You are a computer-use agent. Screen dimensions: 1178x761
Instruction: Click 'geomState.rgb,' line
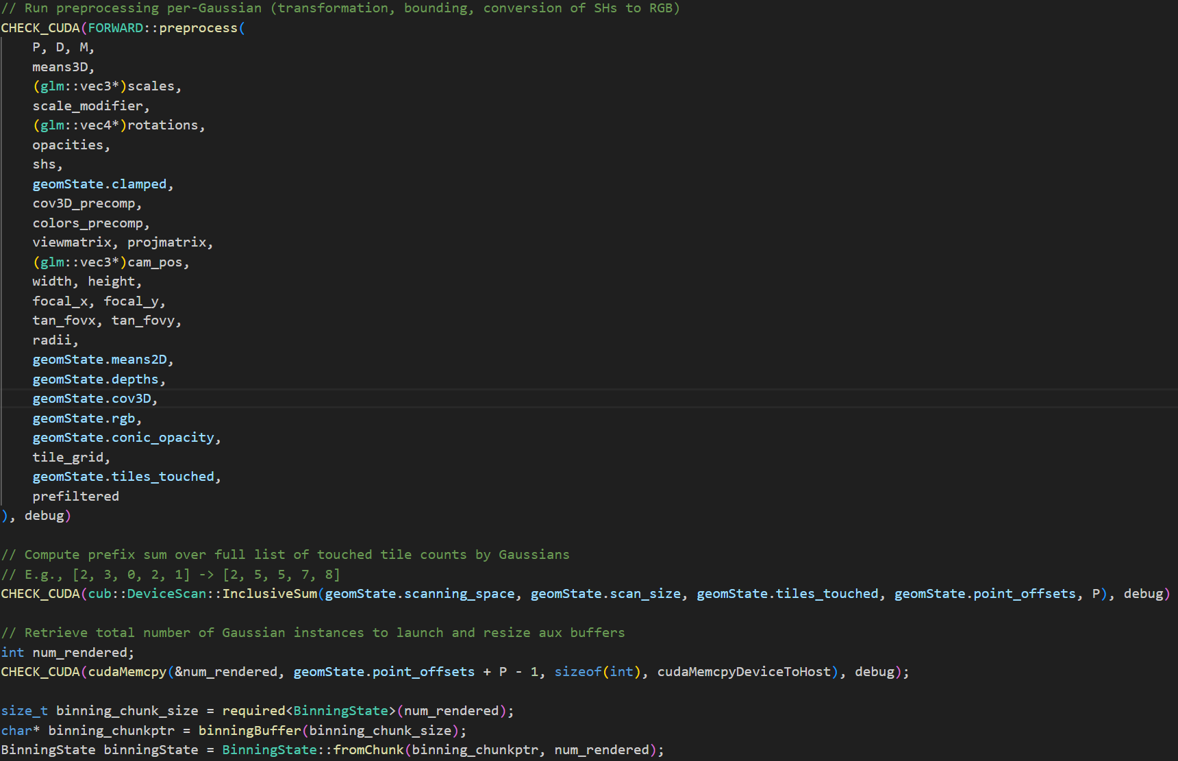click(88, 419)
